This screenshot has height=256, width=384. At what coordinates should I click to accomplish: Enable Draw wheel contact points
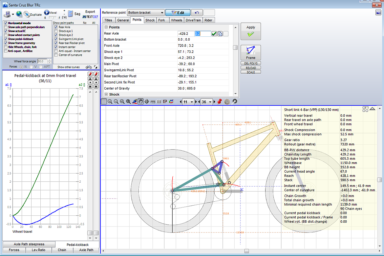6,35
